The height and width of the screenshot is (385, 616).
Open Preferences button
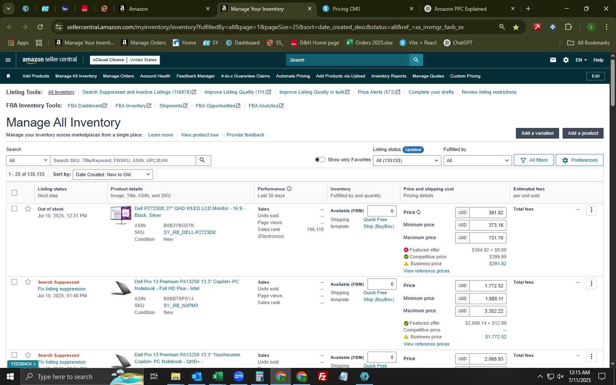point(580,160)
